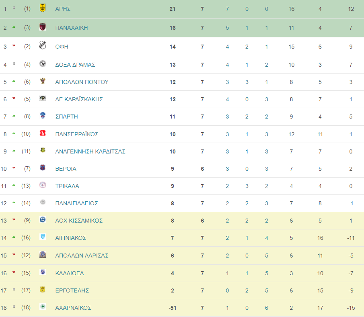This screenshot has height=317, width=364.
Task: Open the ΑΕ ΚΑΡΑΪΣΚΑΚΗΣ team link
Action: point(79,99)
